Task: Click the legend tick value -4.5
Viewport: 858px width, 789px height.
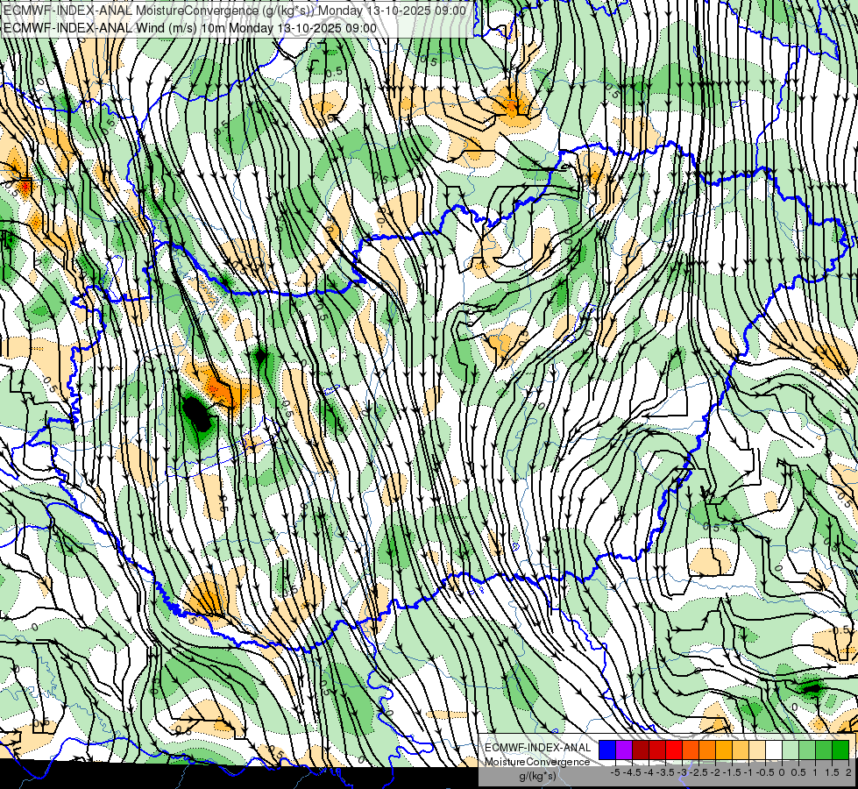Action: coord(634,772)
